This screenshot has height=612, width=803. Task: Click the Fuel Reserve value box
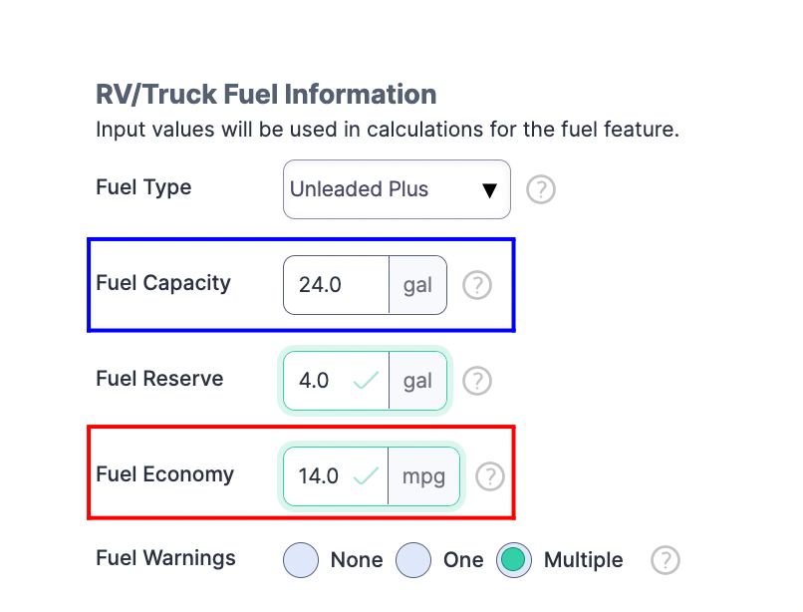click(319, 381)
